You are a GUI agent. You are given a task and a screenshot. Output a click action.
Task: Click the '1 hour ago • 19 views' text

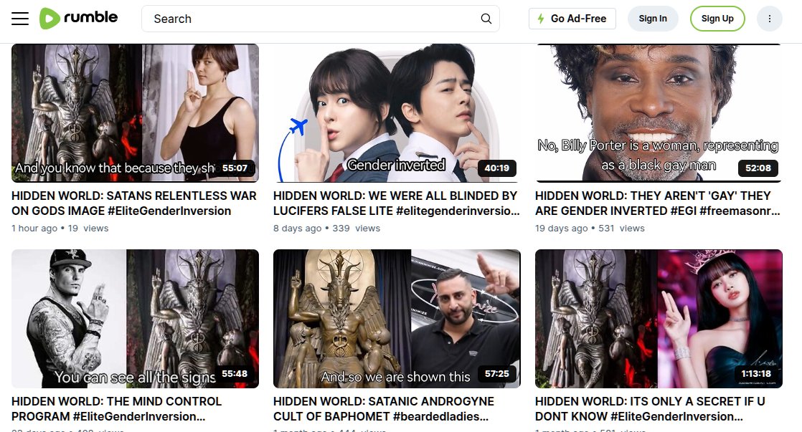[60, 229]
